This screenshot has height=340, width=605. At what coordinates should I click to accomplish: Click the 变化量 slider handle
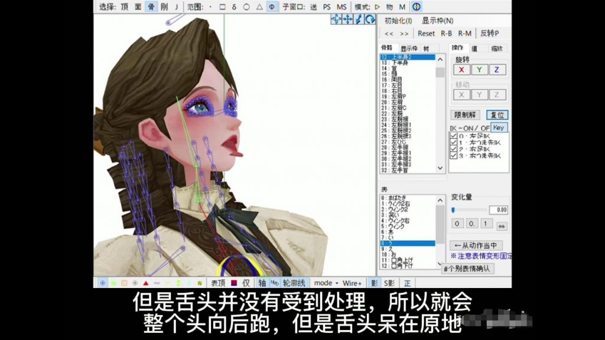453,210
